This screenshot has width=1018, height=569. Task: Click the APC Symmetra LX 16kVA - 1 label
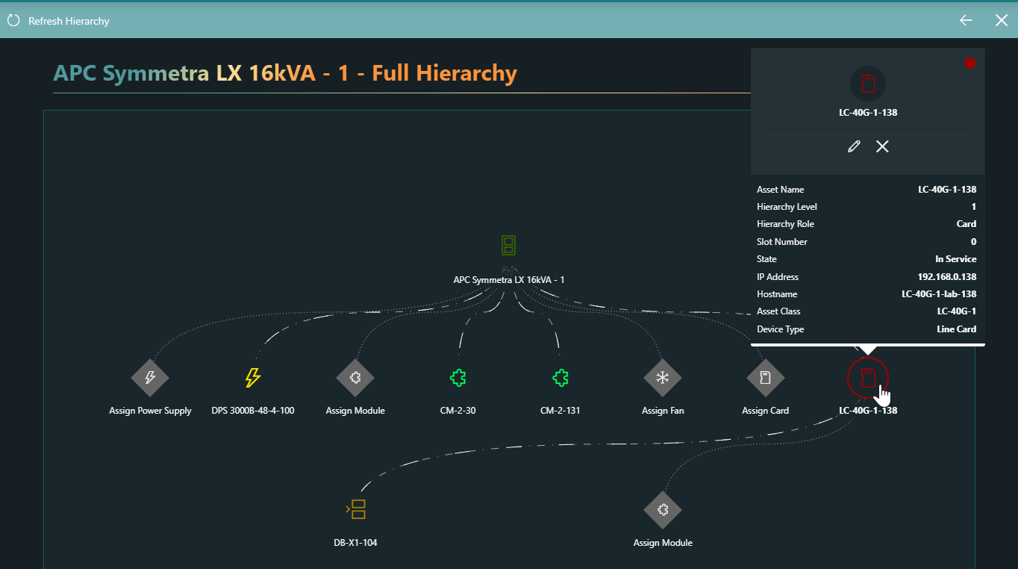[508, 280]
